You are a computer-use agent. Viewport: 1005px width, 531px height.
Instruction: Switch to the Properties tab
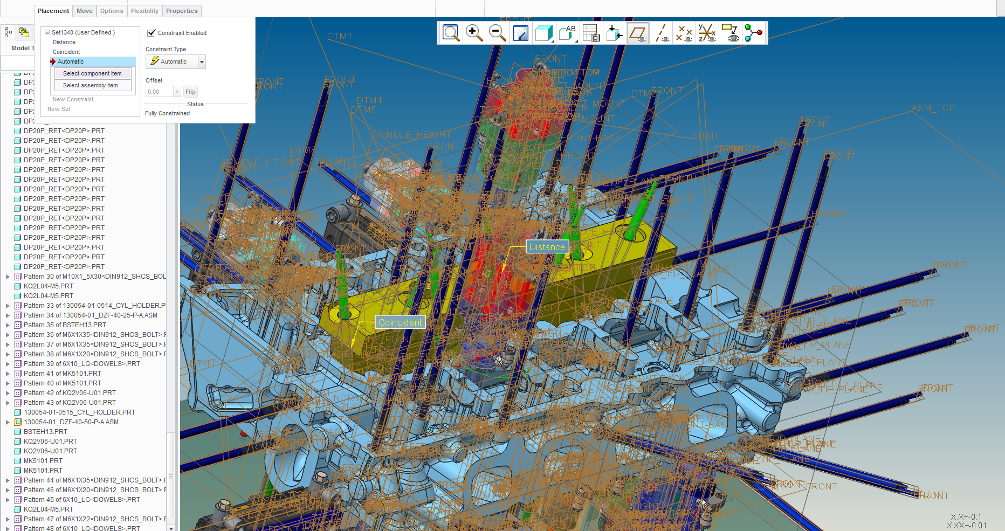tap(182, 11)
